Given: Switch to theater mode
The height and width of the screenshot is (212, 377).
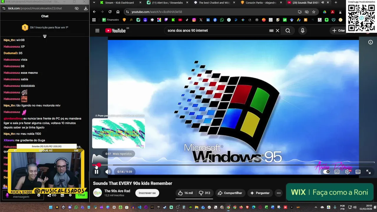Looking at the screenshot, I should pyautogui.click(x=358, y=172).
